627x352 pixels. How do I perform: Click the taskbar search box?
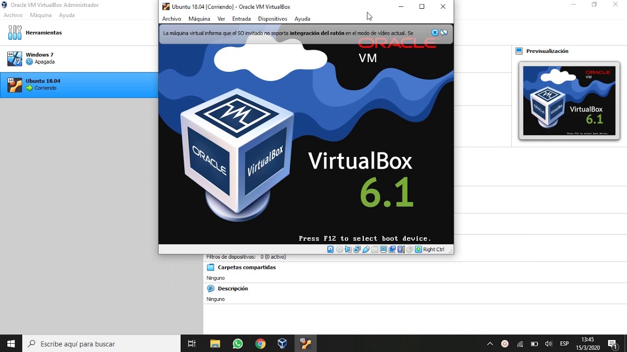[102, 344]
